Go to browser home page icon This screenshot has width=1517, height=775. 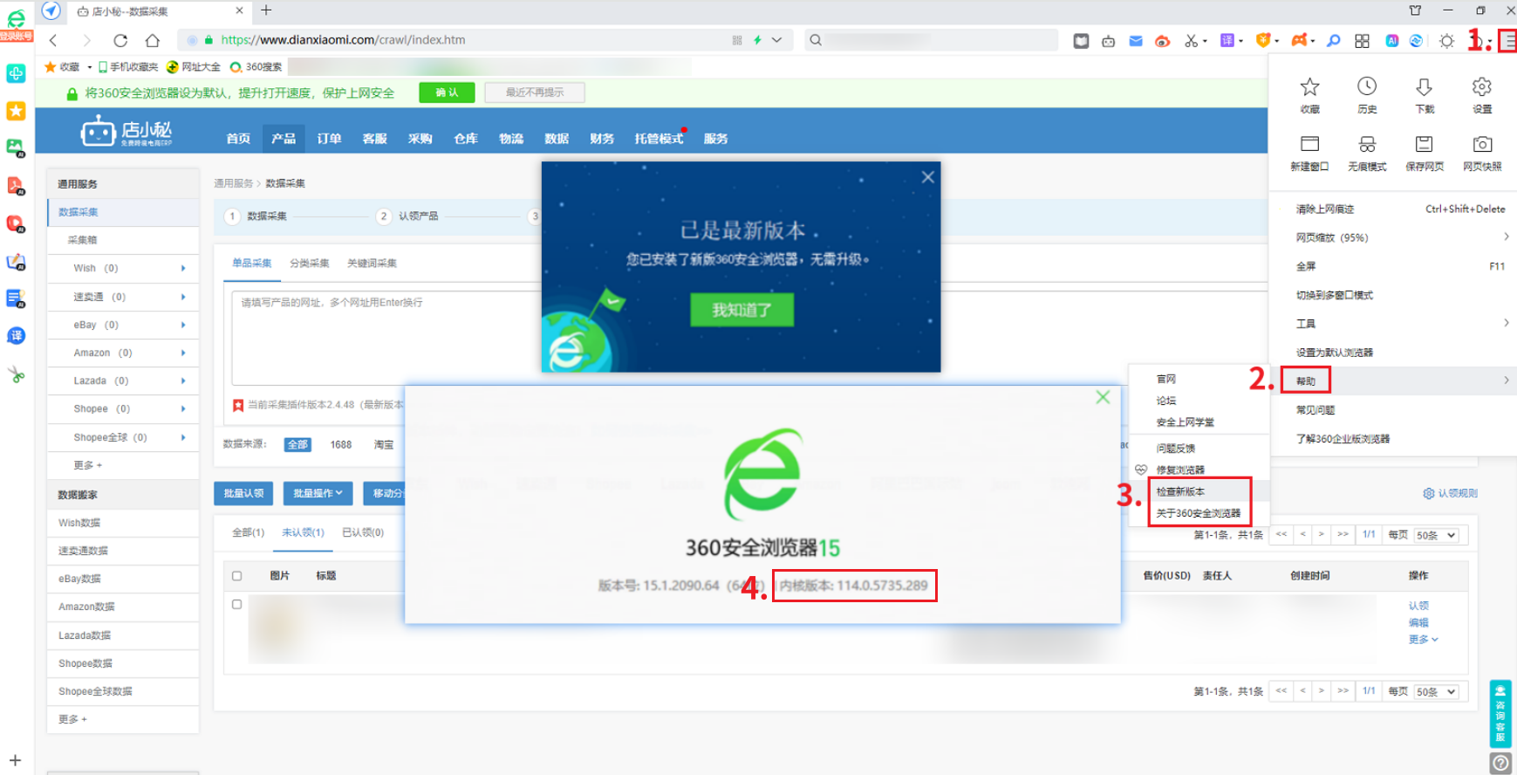coord(153,40)
